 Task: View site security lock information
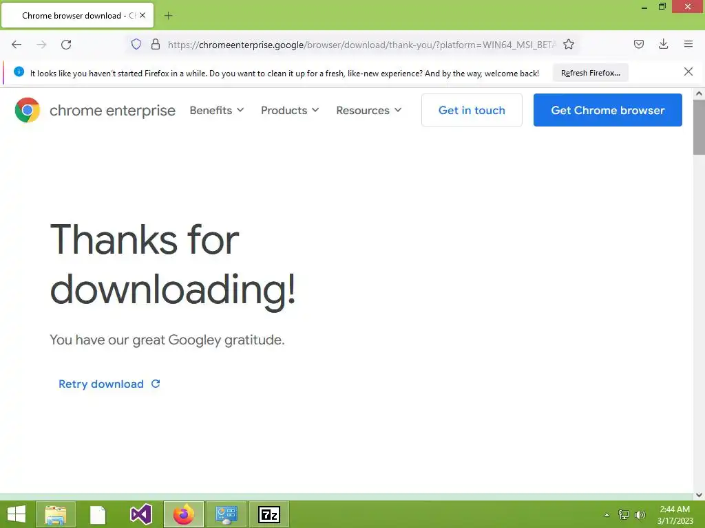(x=156, y=45)
